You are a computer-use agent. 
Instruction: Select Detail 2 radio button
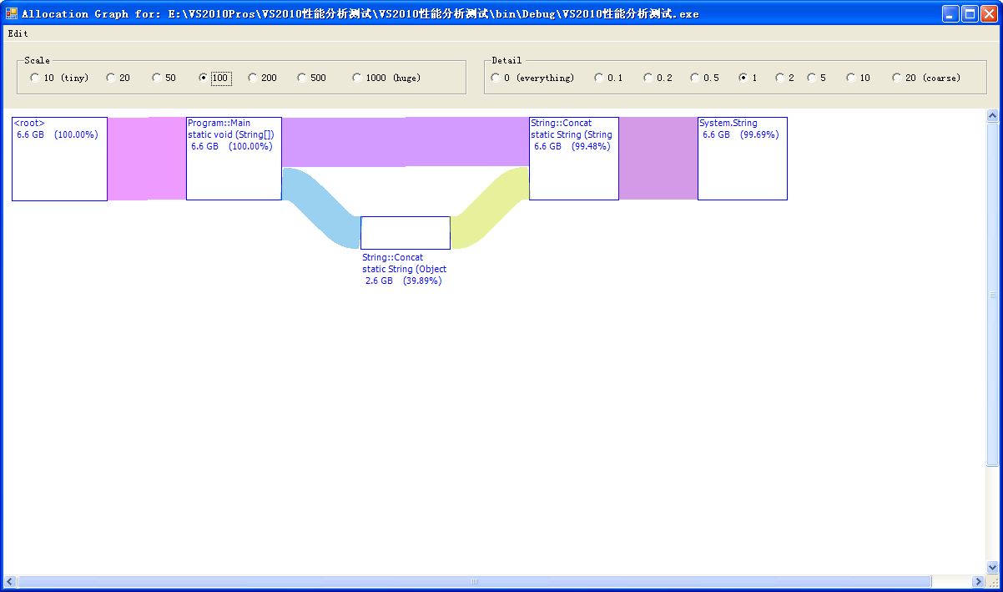point(784,78)
